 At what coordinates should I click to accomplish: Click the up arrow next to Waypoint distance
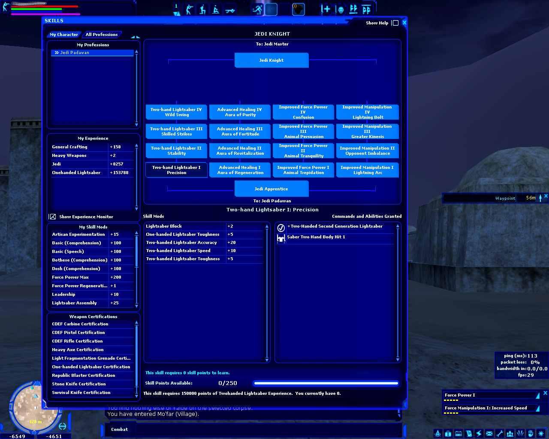coord(540,198)
